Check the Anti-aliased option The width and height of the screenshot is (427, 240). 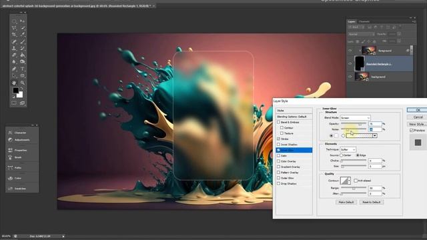tap(356, 181)
